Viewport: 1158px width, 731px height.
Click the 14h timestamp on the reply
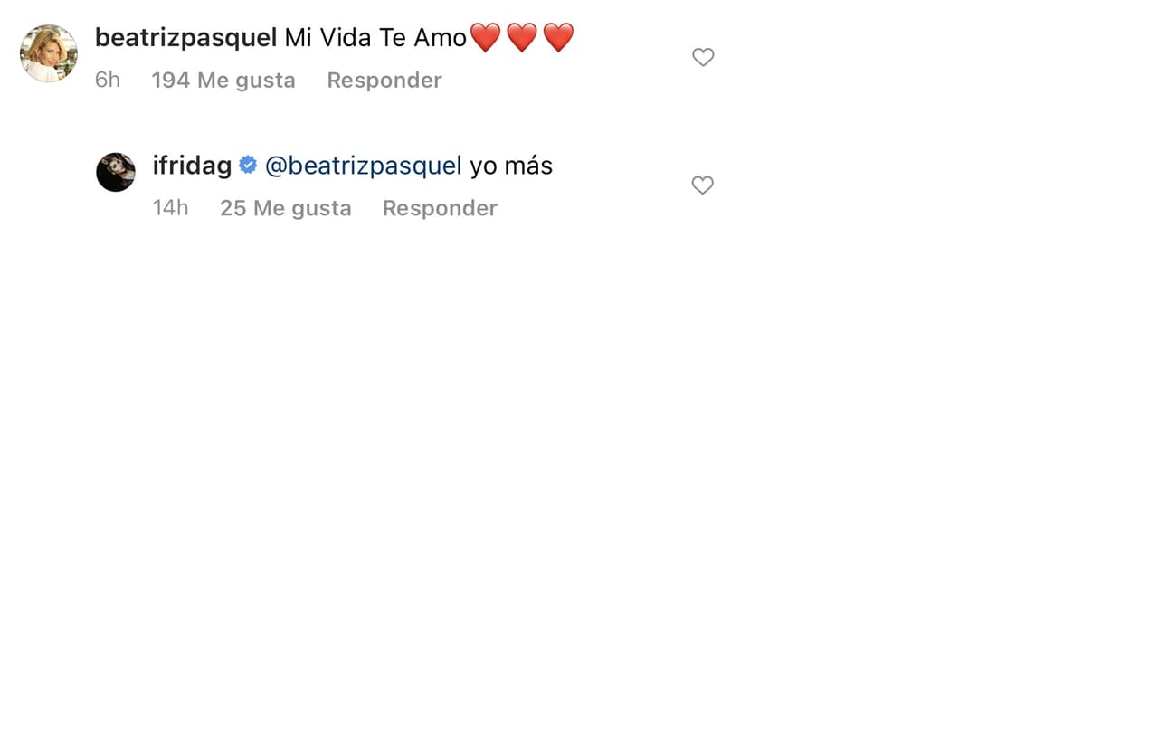170,208
